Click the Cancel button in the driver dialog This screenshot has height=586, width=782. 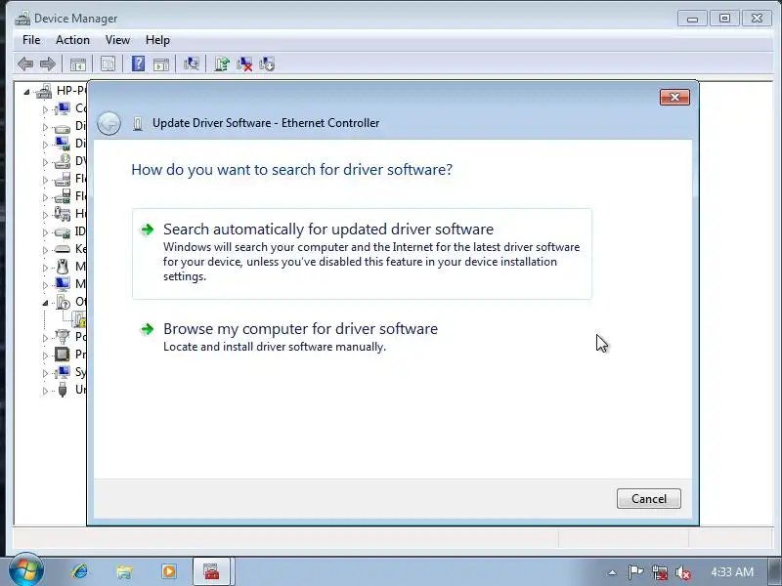coord(648,498)
